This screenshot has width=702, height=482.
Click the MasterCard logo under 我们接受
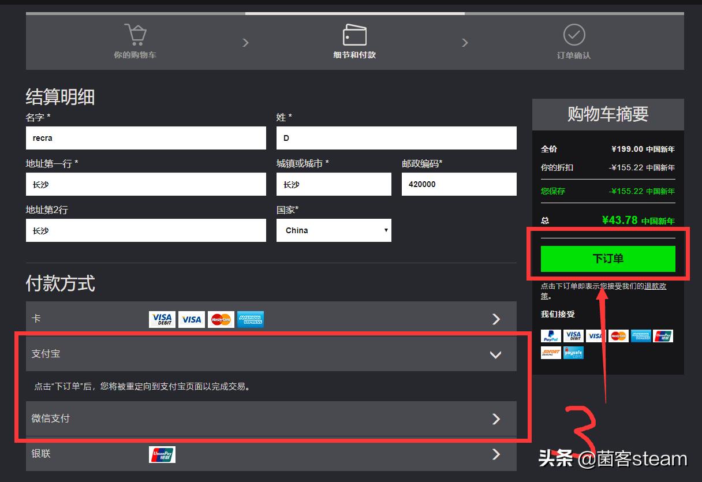click(618, 336)
